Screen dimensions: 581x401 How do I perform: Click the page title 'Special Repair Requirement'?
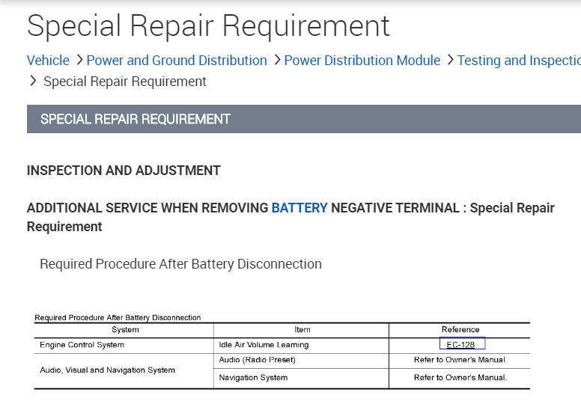click(208, 26)
